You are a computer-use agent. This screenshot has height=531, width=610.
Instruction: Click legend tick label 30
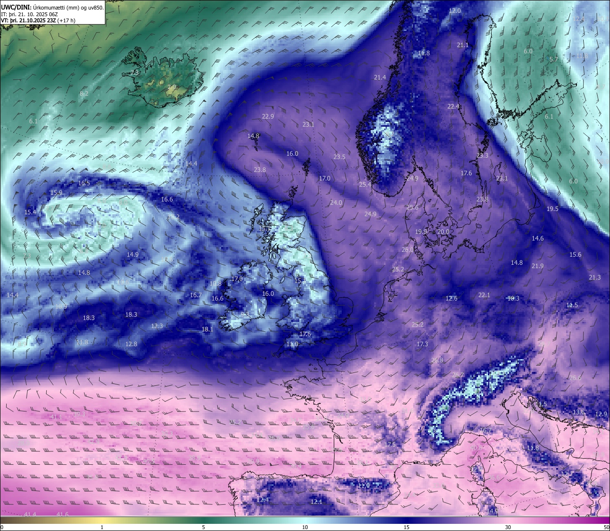pos(508,527)
